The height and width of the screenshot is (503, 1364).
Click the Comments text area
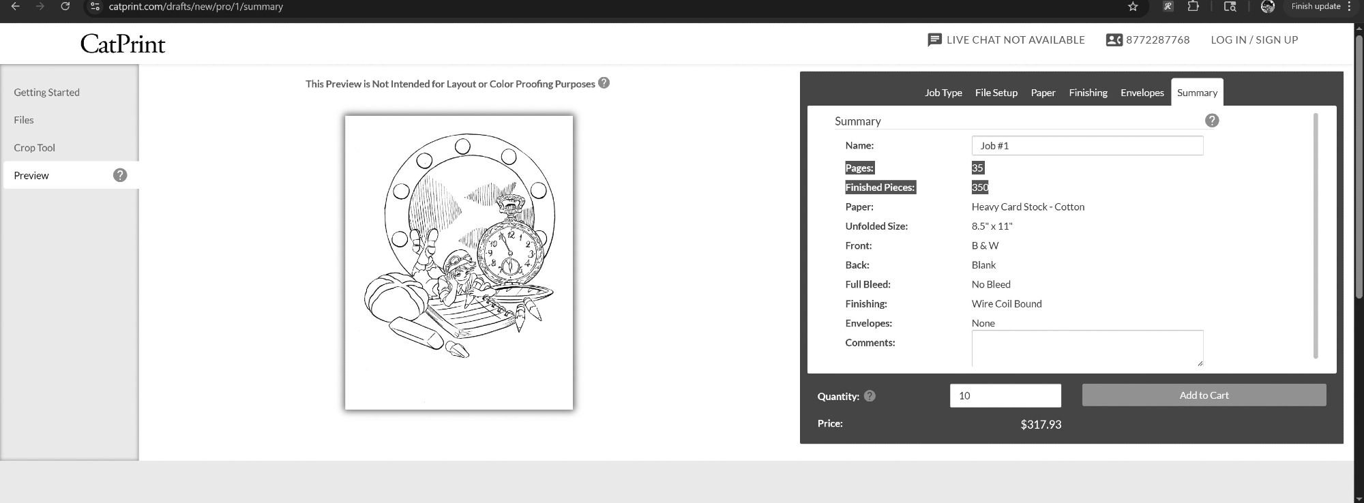[x=1087, y=348]
